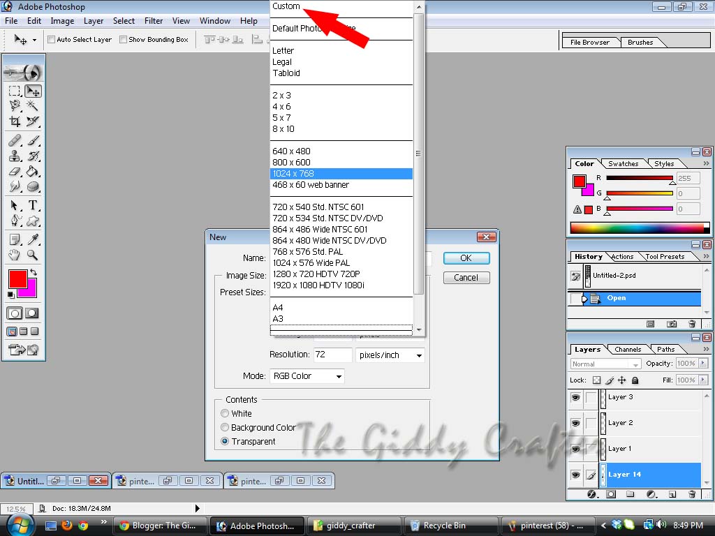The width and height of the screenshot is (715, 536).
Task: Click the Resolution input field
Action: point(332,355)
